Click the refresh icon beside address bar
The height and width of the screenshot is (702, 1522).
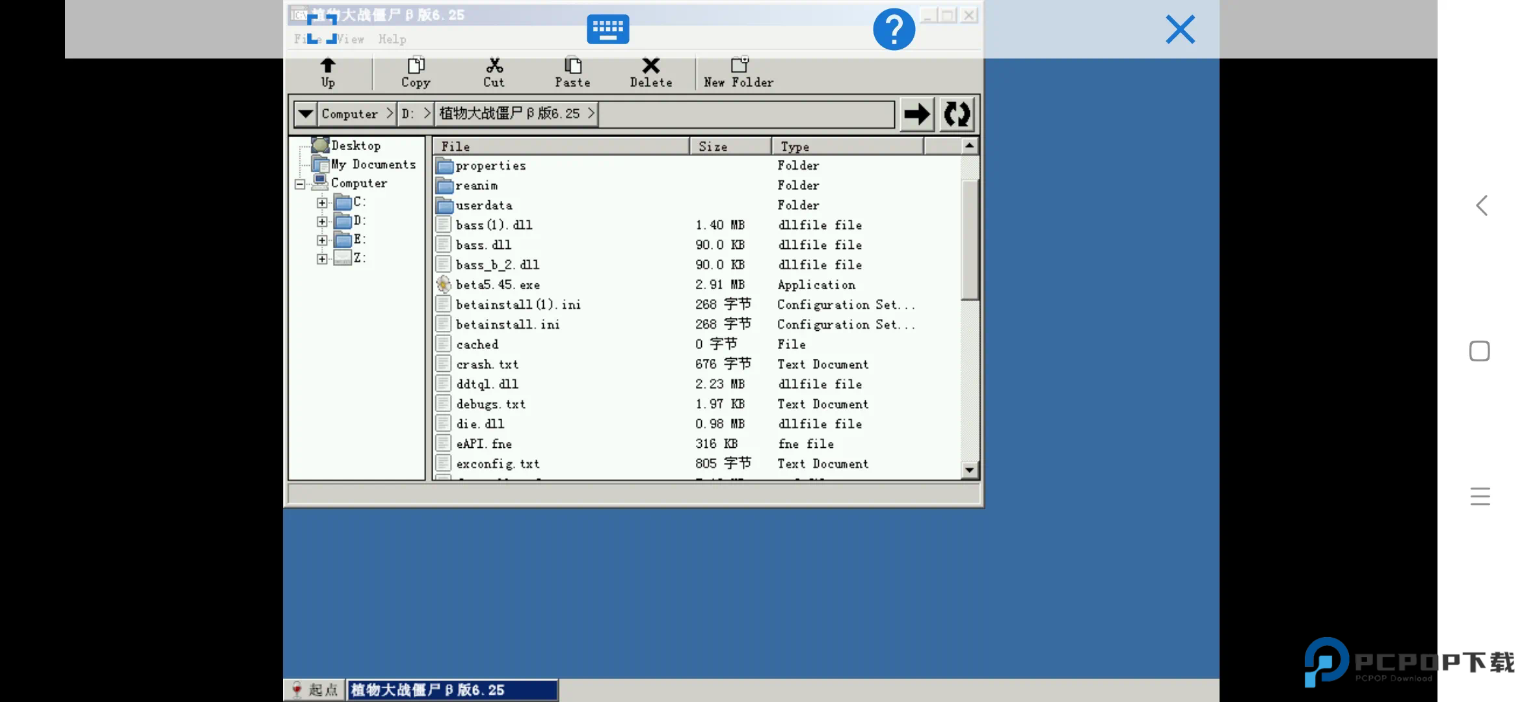click(x=957, y=114)
